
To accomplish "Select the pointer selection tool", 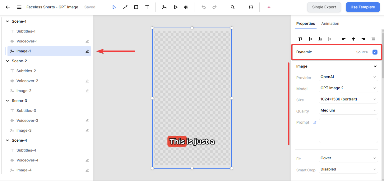I will [x=114, y=7].
